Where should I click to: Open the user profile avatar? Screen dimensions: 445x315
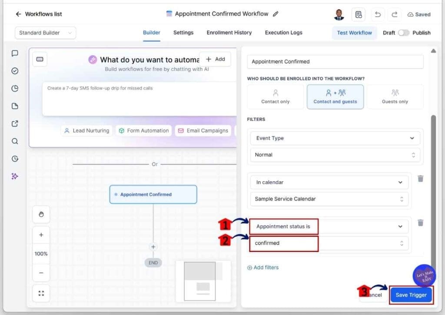(339, 14)
